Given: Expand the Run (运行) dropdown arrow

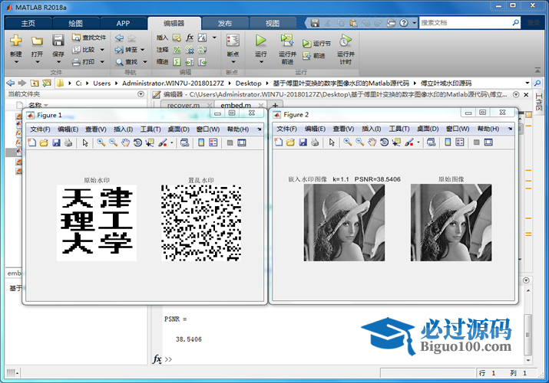Looking at the screenshot, I should tap(261, 62).
